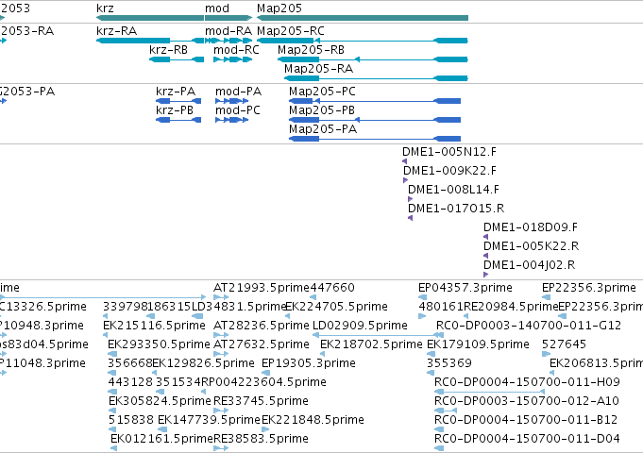643x453 pixels.
Task: Click DME1-005K22.R label
Action: (x=531, y=246)
